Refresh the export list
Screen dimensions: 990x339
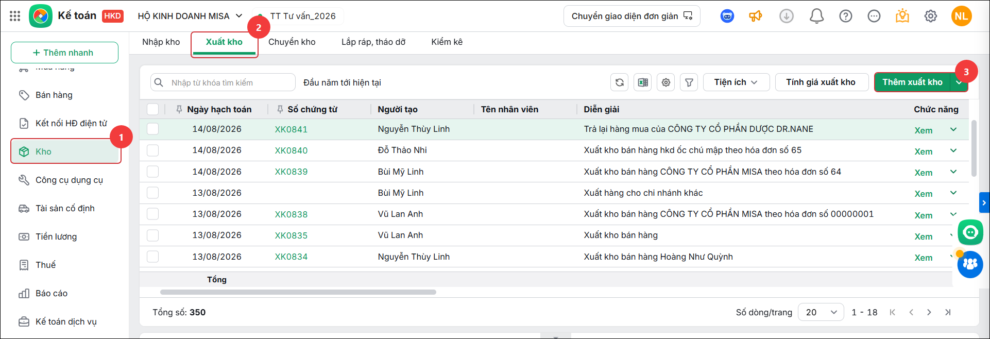620,82
